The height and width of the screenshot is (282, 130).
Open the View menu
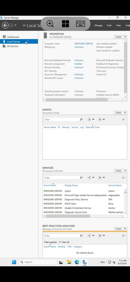pos(118,25)
